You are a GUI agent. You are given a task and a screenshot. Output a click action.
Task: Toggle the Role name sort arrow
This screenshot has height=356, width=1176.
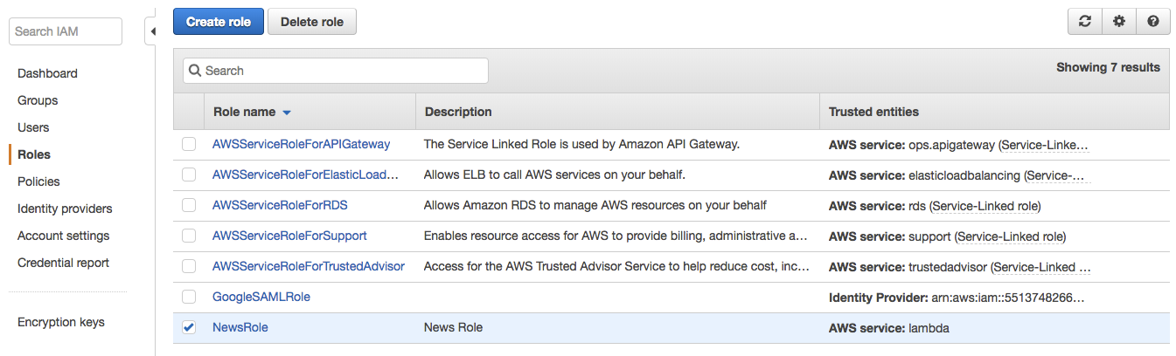pyautogui.click(x=287, y=113)
